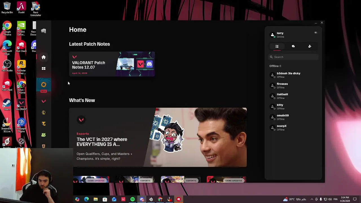The width and height of the screenshot is (361, 203).
Task: Open FiveM desktop shortcut
Action: [x=21, y=8]
